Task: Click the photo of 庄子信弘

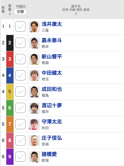Action: click(x=34, y=140)
